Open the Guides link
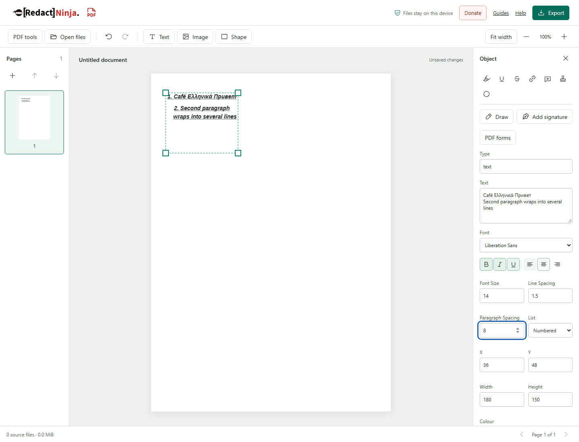The image size is (579, 442). click(x=501, y=13)
